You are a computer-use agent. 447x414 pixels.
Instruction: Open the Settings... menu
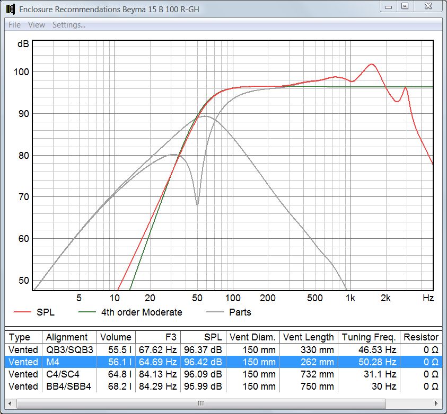click(69, 24)
